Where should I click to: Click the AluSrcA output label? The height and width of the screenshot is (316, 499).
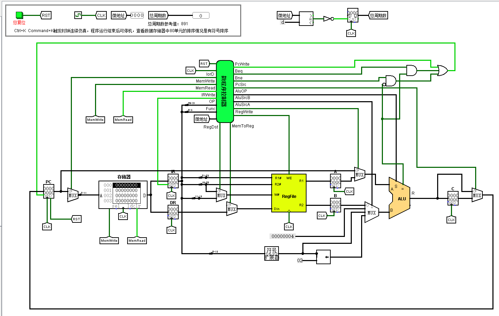tap(243, 105)
